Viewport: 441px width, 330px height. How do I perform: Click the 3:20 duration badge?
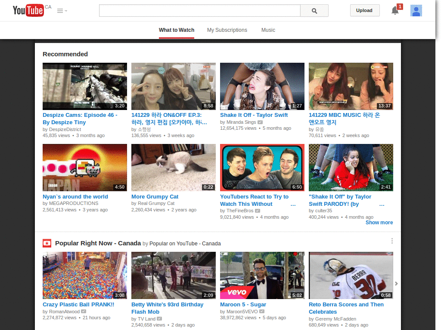click(120, 106)
